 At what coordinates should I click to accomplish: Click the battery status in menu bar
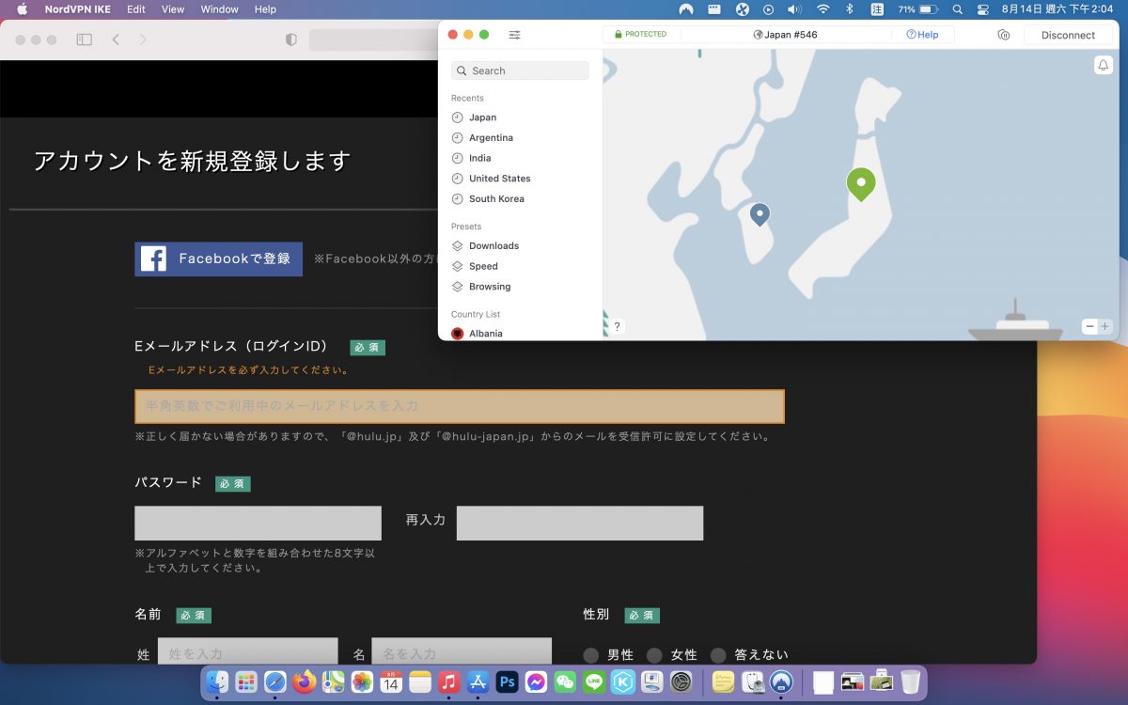(x=918, y=9)
